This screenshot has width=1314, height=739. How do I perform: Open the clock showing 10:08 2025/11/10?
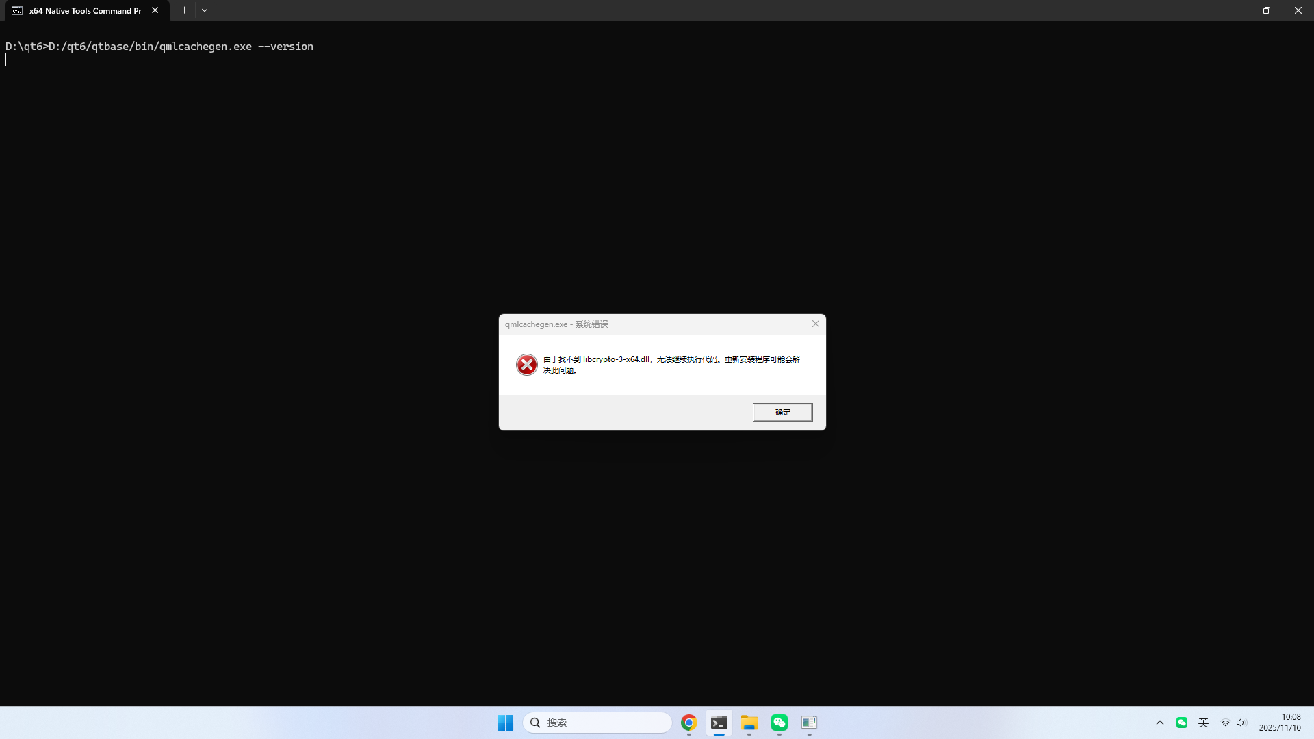pos(1279,723)
